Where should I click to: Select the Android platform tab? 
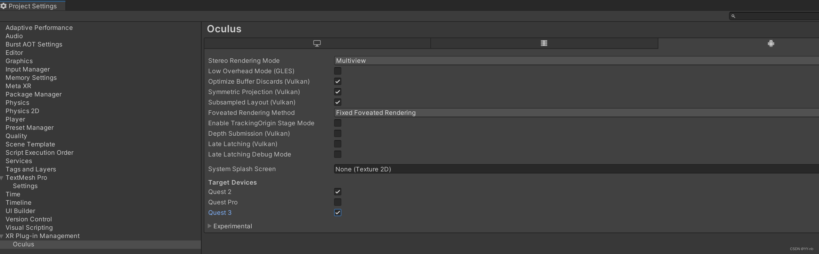coord(771,43)
